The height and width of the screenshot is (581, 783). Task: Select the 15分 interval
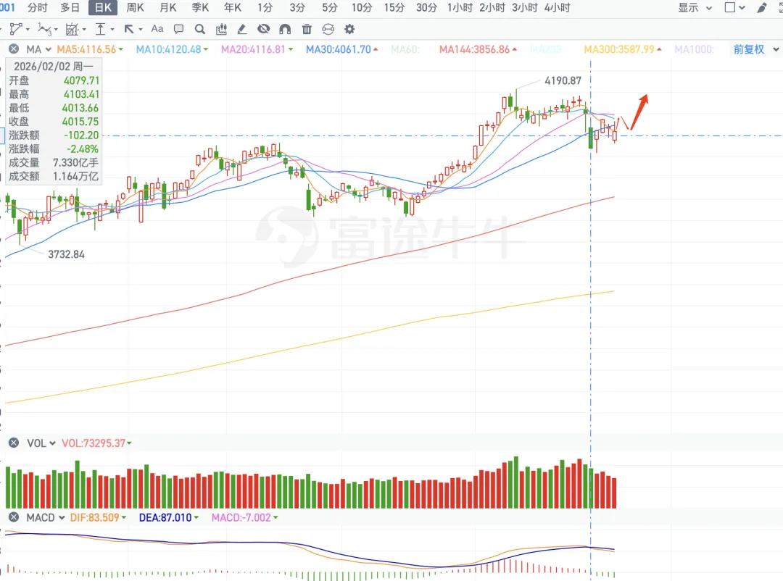click(x=394, y=7)
